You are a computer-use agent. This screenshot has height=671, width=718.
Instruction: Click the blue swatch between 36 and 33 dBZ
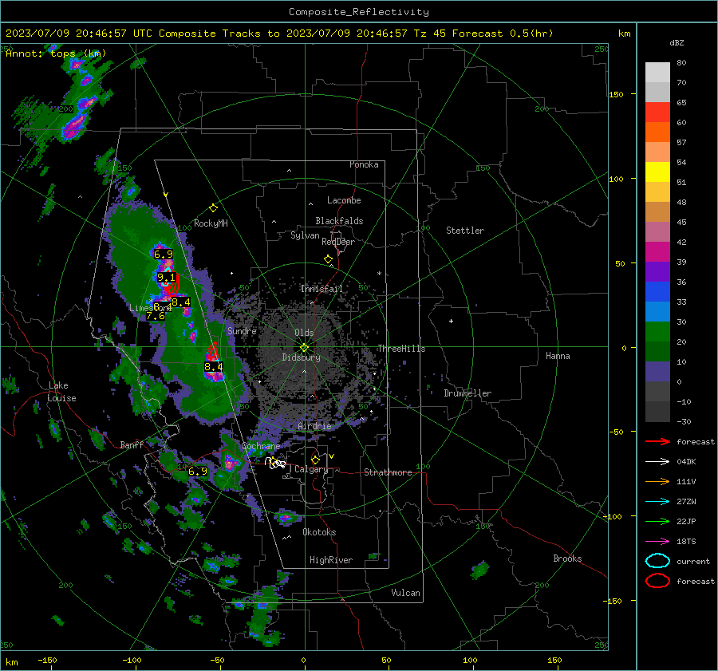(657, 292)
